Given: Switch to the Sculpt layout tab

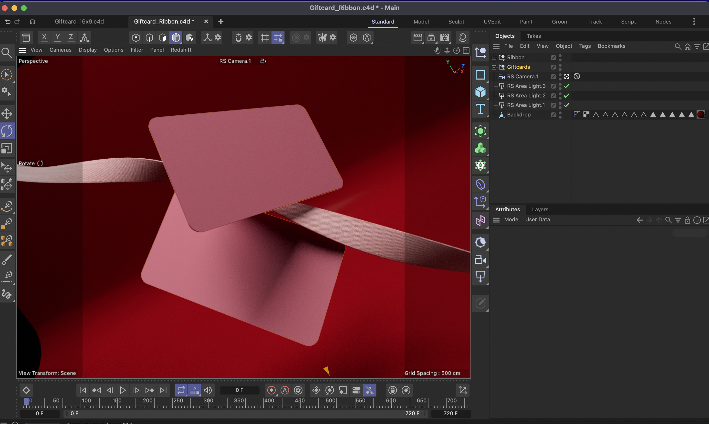Looking at the screenshot, I should 456,22.
